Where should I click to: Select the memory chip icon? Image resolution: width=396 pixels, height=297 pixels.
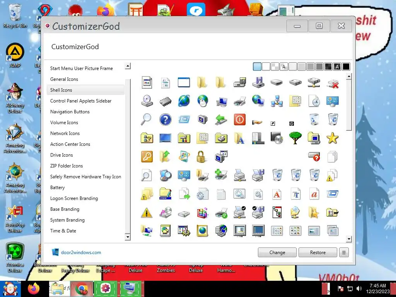pyautogui.click(x=166, y=101)
